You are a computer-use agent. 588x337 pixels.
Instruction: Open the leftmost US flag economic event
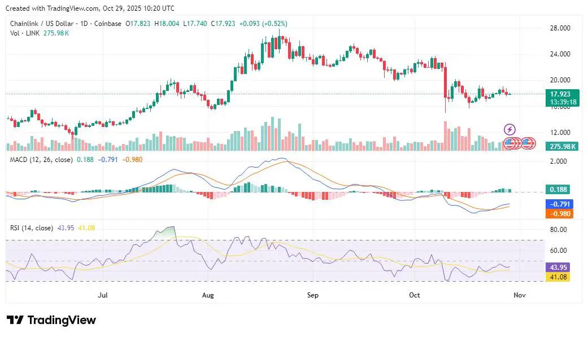(x=508, y=143)
